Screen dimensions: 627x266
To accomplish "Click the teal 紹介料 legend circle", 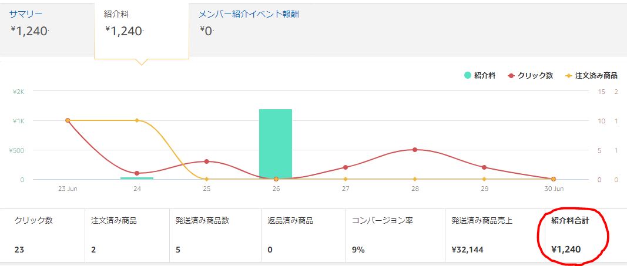I will pos(468,76).
